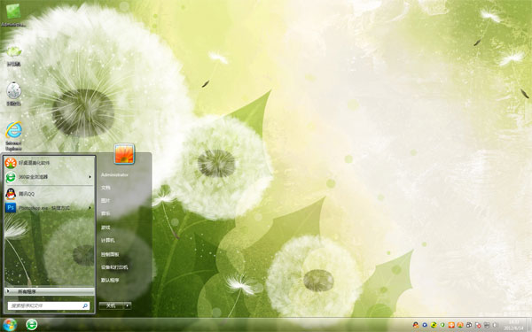Click the search magnifier in Start menu
This screenshot has height=332, width=532.
[x=85, y=305]
